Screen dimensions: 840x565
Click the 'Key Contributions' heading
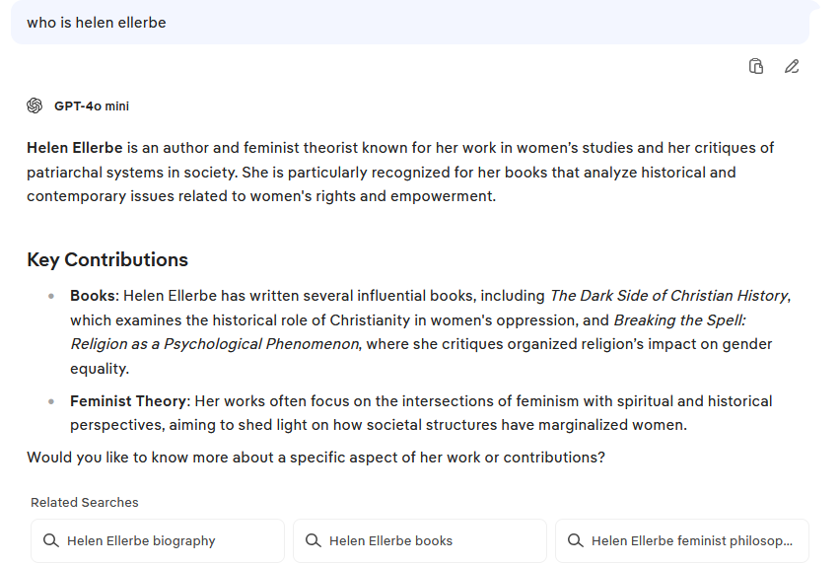tap(107, 259)
